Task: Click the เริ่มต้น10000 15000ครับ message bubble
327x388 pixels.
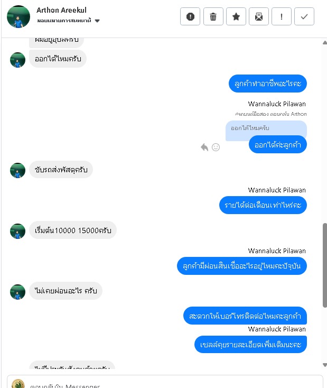Action: [73, 230]
